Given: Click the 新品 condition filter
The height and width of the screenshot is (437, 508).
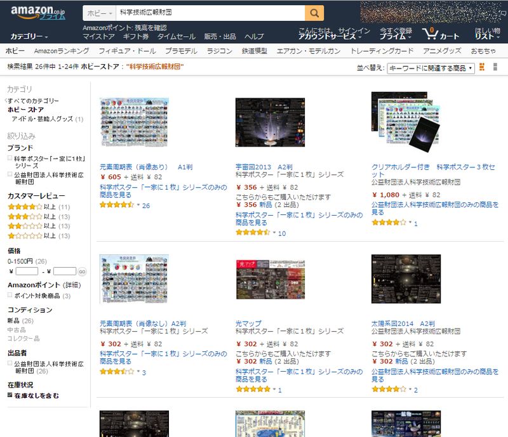Looking at the screenshot, I should (13, 321).
